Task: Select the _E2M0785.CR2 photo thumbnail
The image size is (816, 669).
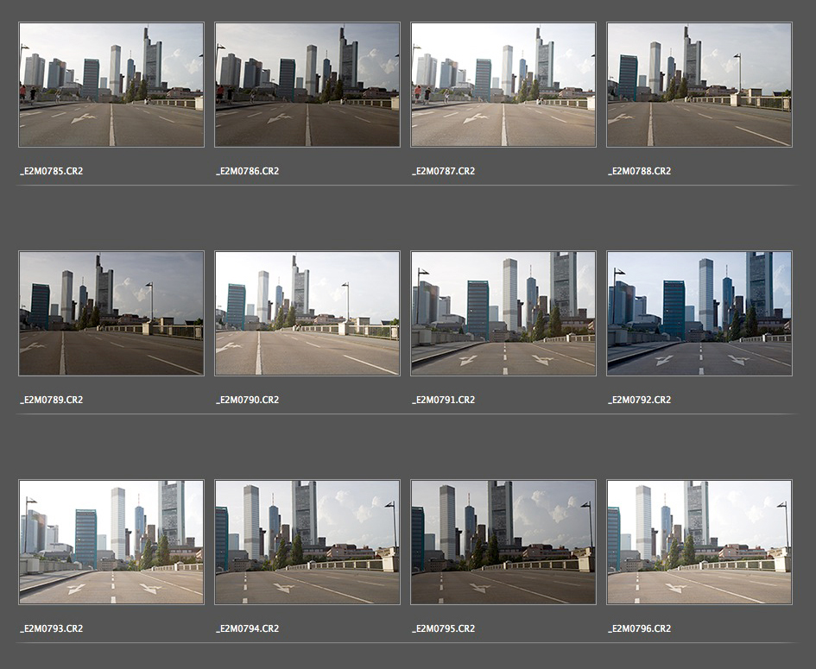Action: [111, 85]
